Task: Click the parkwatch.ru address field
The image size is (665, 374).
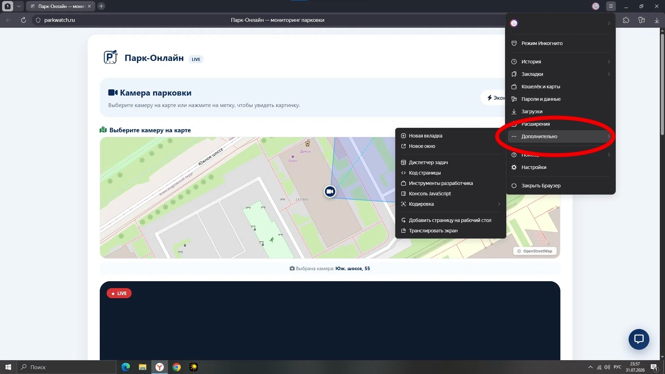Action: (60, 20)
